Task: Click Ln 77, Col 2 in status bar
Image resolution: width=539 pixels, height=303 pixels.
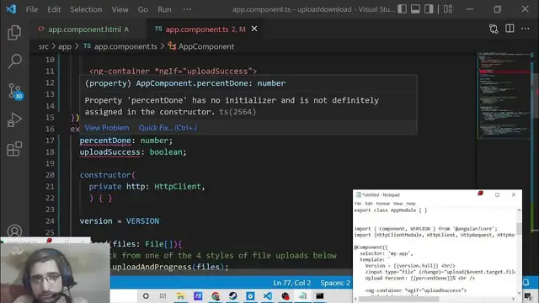Action: click(x=292, y=283)
